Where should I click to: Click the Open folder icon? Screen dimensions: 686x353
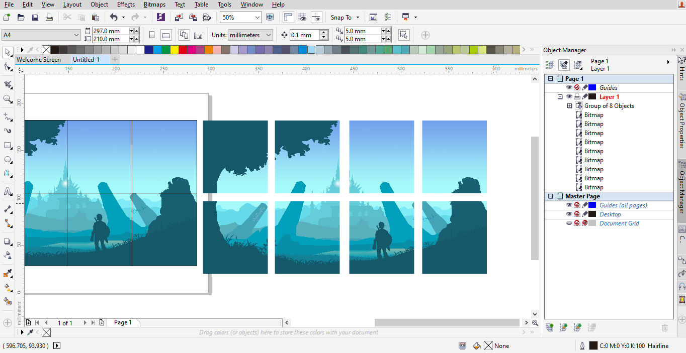pos(21,17)
